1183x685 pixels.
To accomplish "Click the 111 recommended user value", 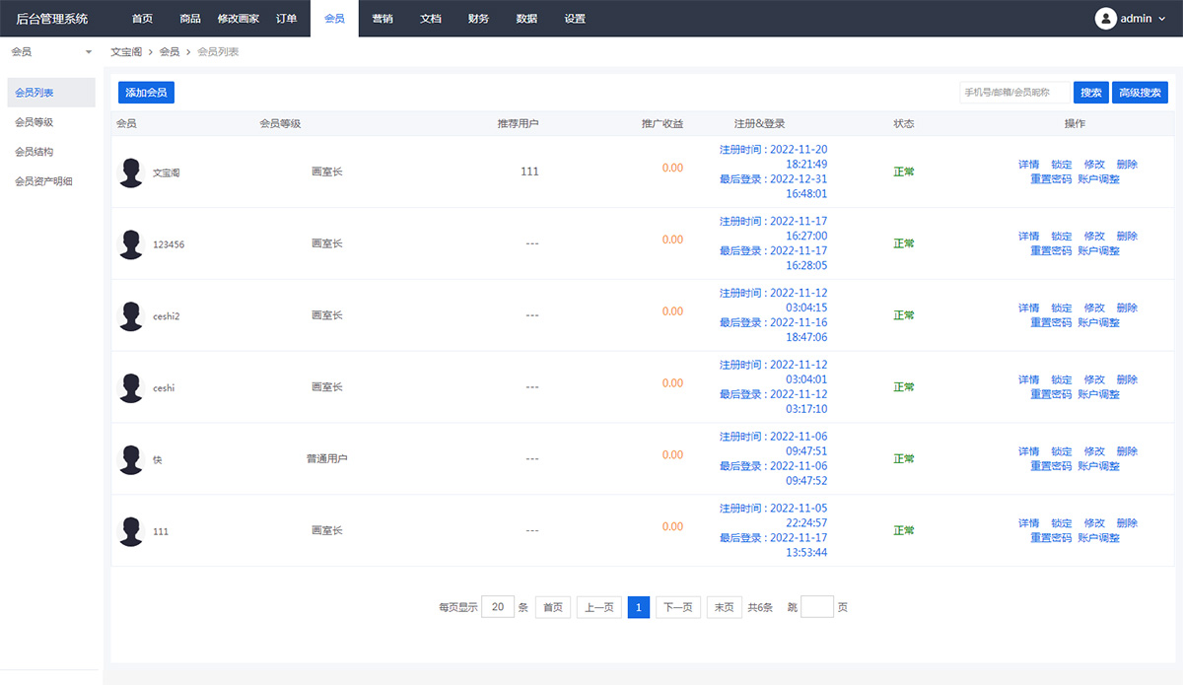I will (x=529, y=171).
